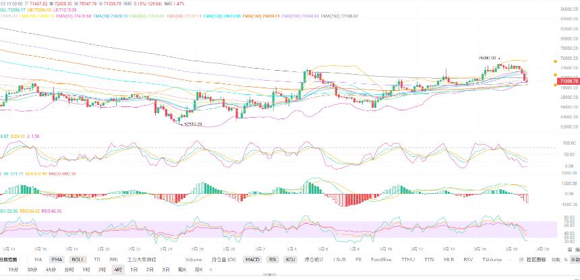This screenshot has width=580, height=280.
Task: Click the middle orange marker dot on price axis
Action: coord(555,75)
